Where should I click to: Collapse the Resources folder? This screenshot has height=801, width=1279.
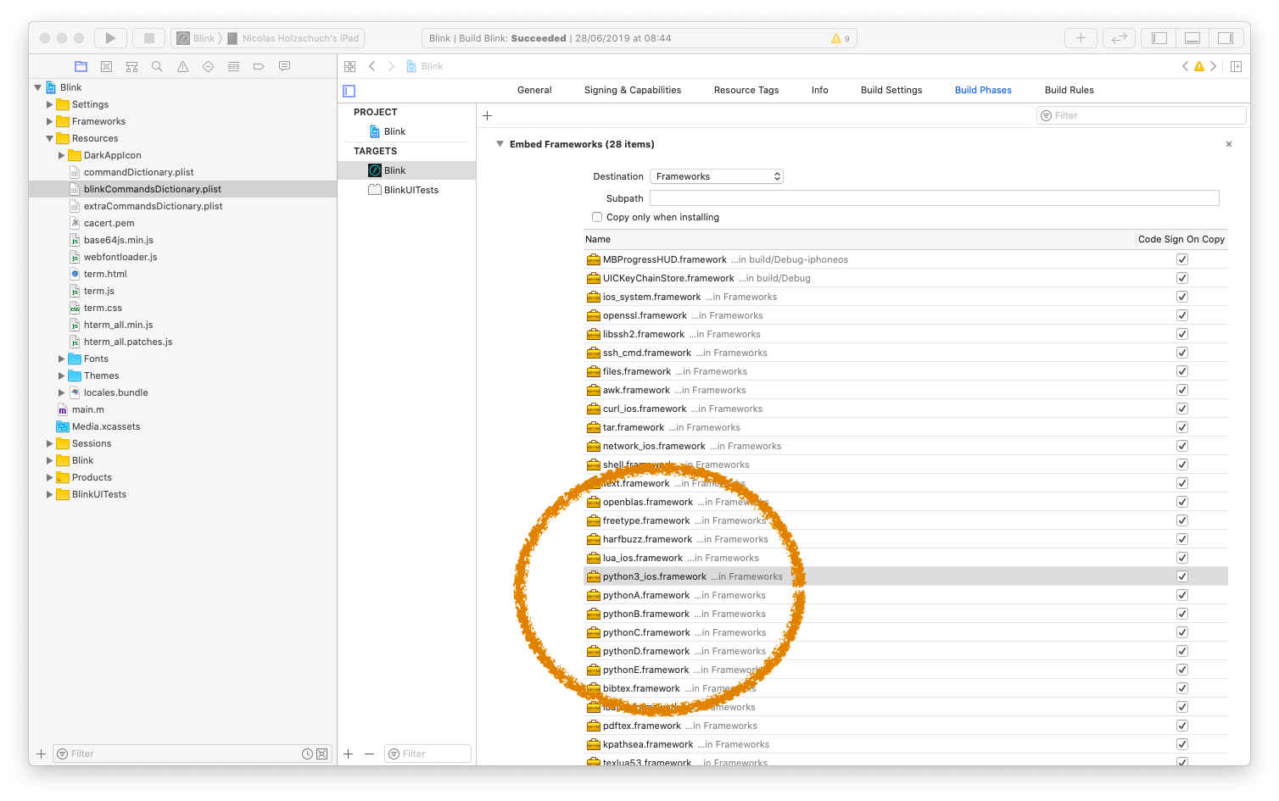49,138
